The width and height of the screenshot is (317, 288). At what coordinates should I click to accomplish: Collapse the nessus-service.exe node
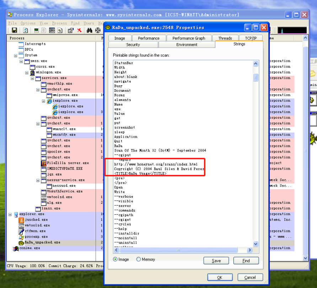pyautogui.click(x=38, y=180)
